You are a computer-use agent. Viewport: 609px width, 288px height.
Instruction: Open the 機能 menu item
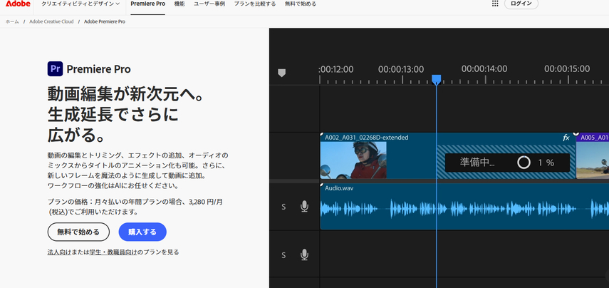point(179,4)
